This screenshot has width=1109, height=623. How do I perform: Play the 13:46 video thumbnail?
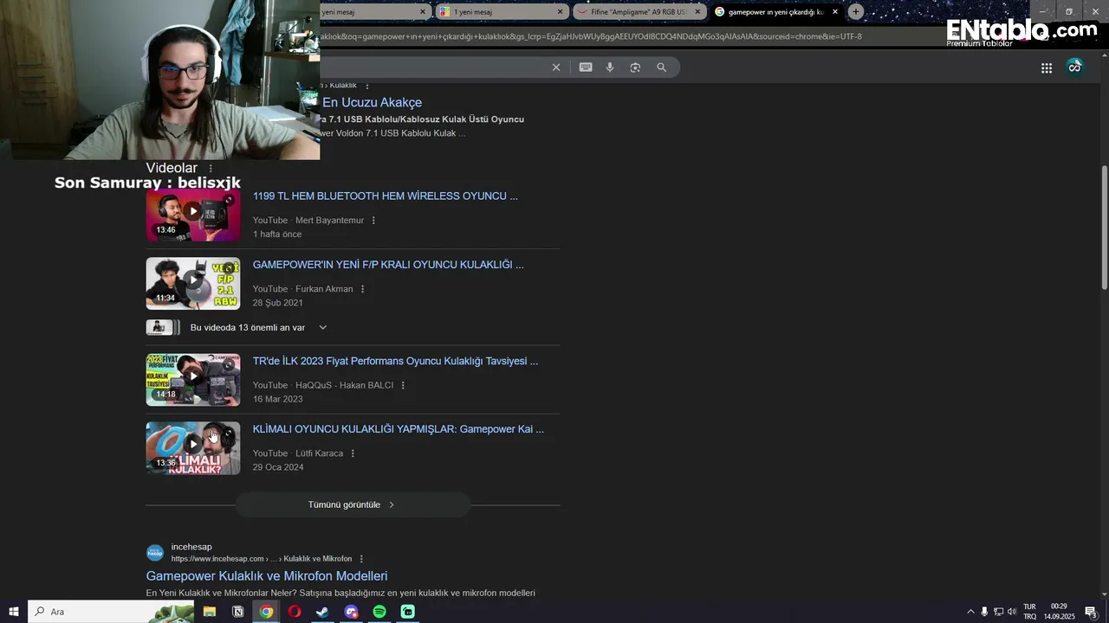tap(193, 215)
